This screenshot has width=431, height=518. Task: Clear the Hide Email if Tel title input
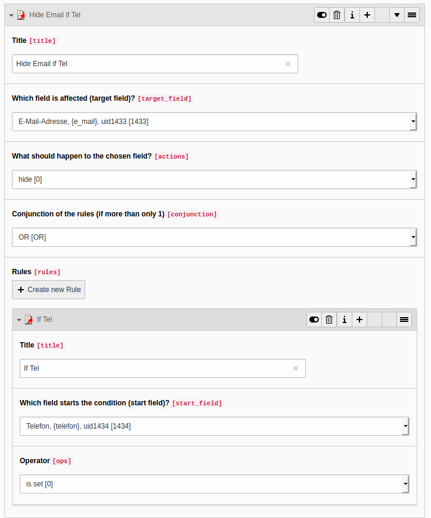pyautogui.click(x=288, y=64)
